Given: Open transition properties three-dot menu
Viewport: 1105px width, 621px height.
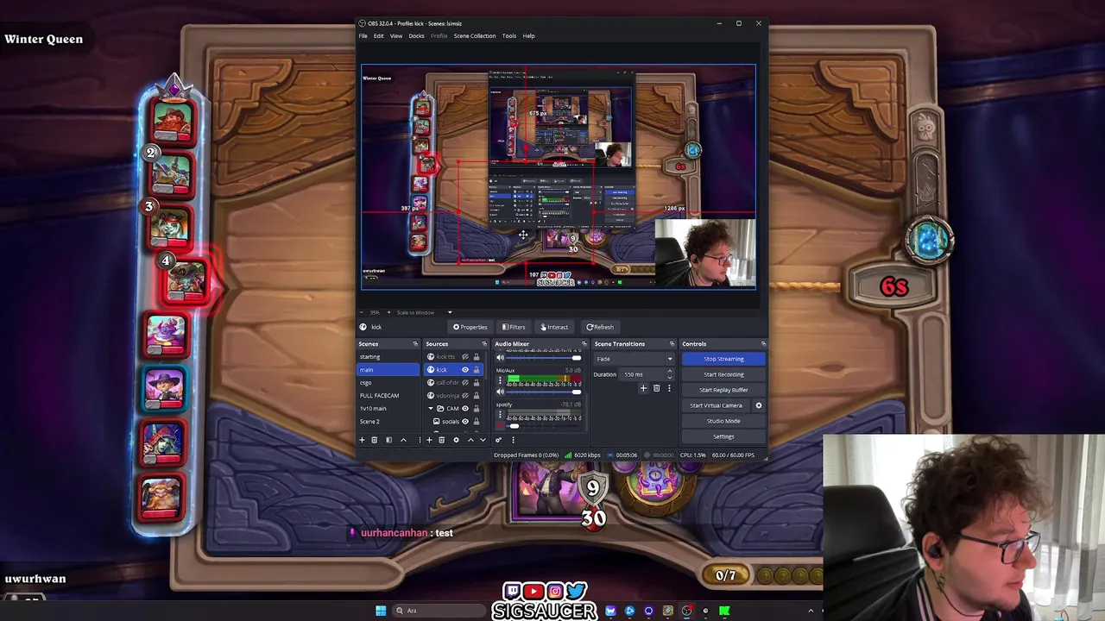Looking at the screenshot, I should tap(669, 389).
